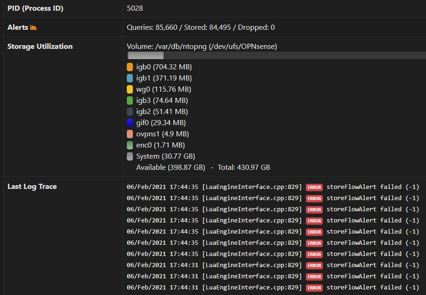426x295 pixels.
Task: Click the blue gif0 storage icon
Action: click(130, 122)
